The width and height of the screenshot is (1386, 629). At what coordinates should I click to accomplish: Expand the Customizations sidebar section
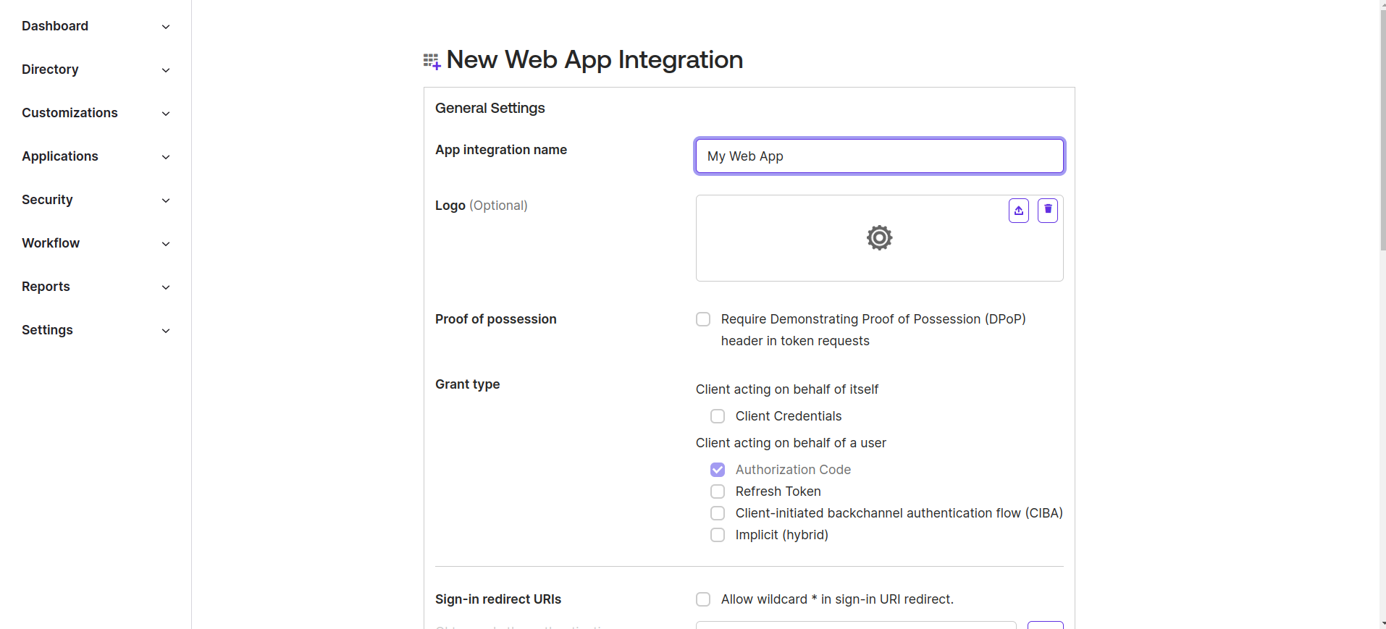tap(166, 114)
